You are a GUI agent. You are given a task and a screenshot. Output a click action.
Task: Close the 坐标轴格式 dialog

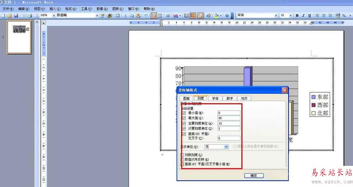coord(285,90)
